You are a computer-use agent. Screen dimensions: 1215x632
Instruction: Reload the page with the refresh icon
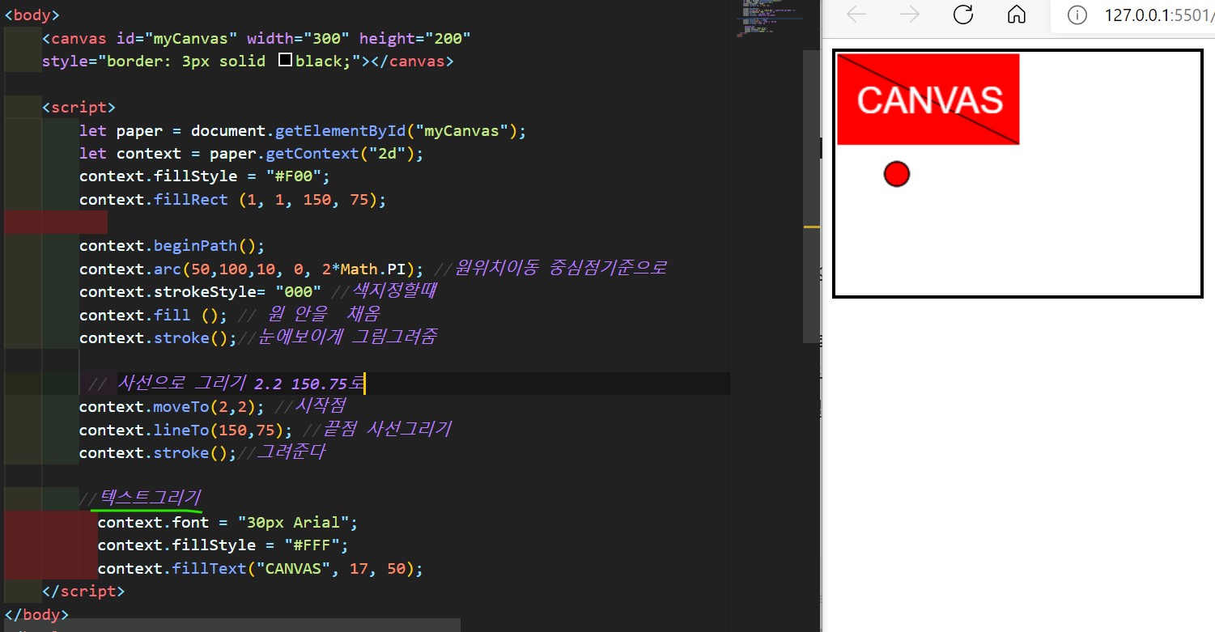pyautogui.click(x=963, y=15)
